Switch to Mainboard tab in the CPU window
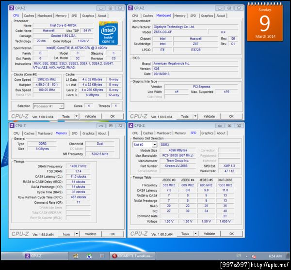Image resolution: width=291 pixels, height=270 pixels. (45, 16)
